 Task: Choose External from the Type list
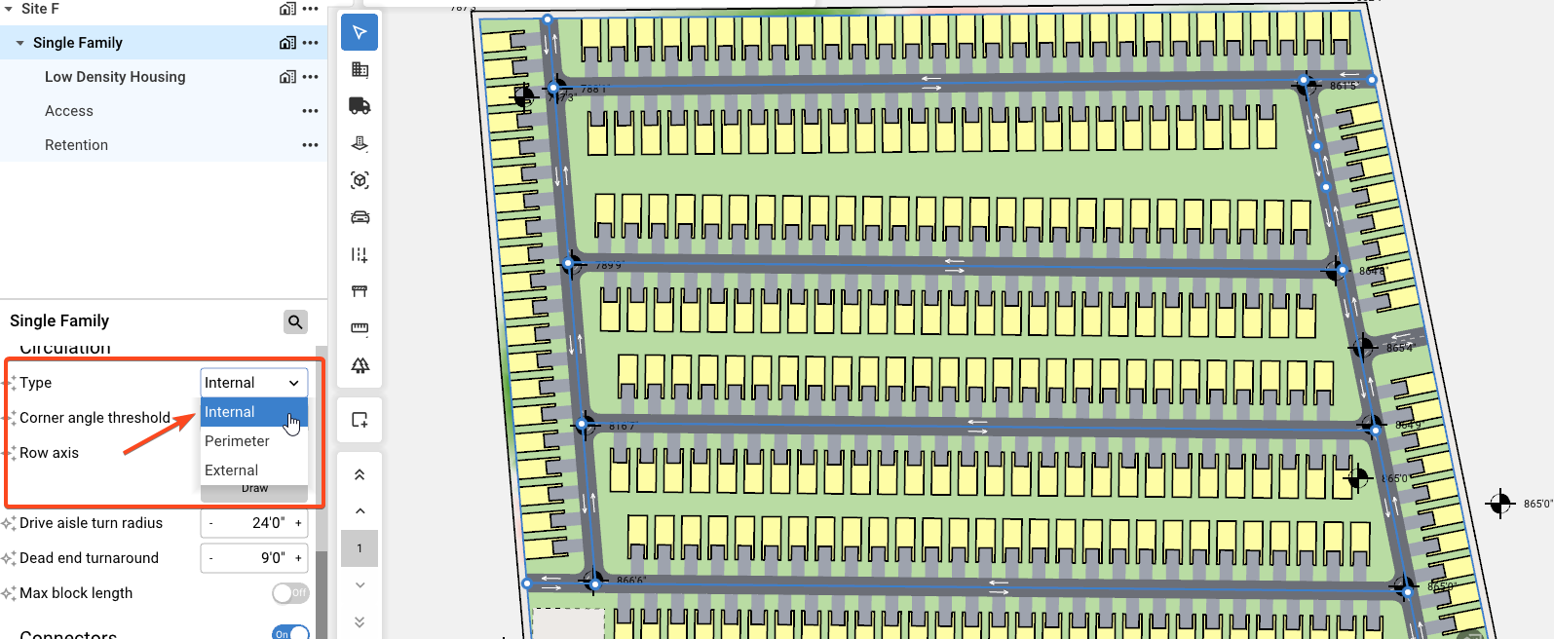point(232,470)
